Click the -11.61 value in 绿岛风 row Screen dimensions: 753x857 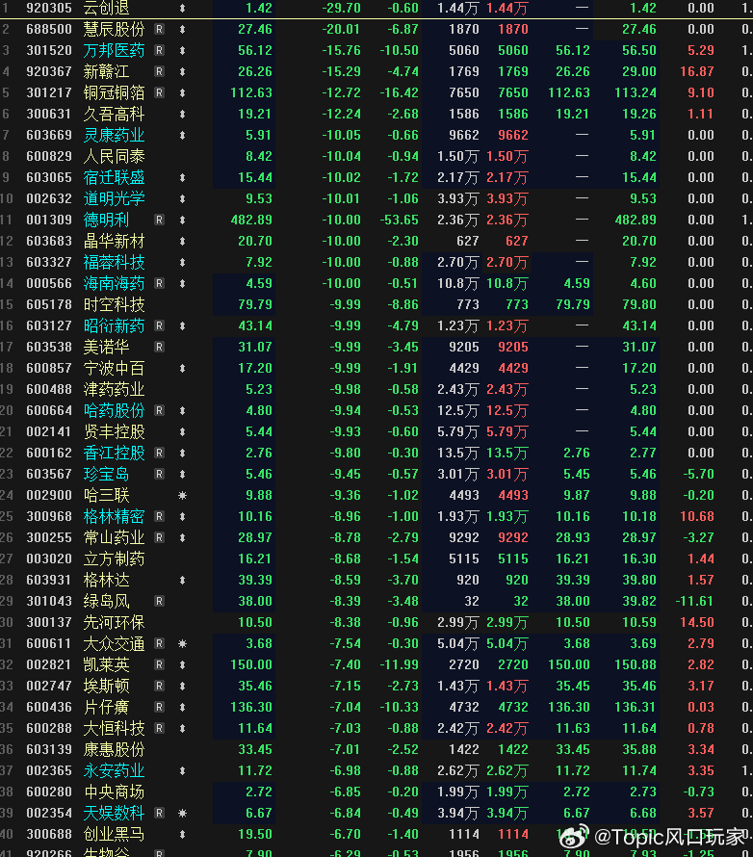coord(694,602)
